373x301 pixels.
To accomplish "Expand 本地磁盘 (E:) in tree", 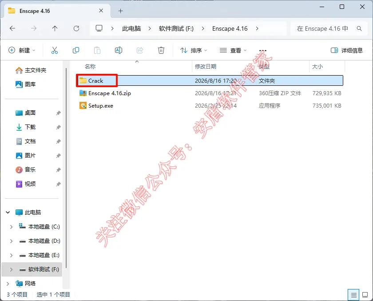I will [x=11, y=255].
